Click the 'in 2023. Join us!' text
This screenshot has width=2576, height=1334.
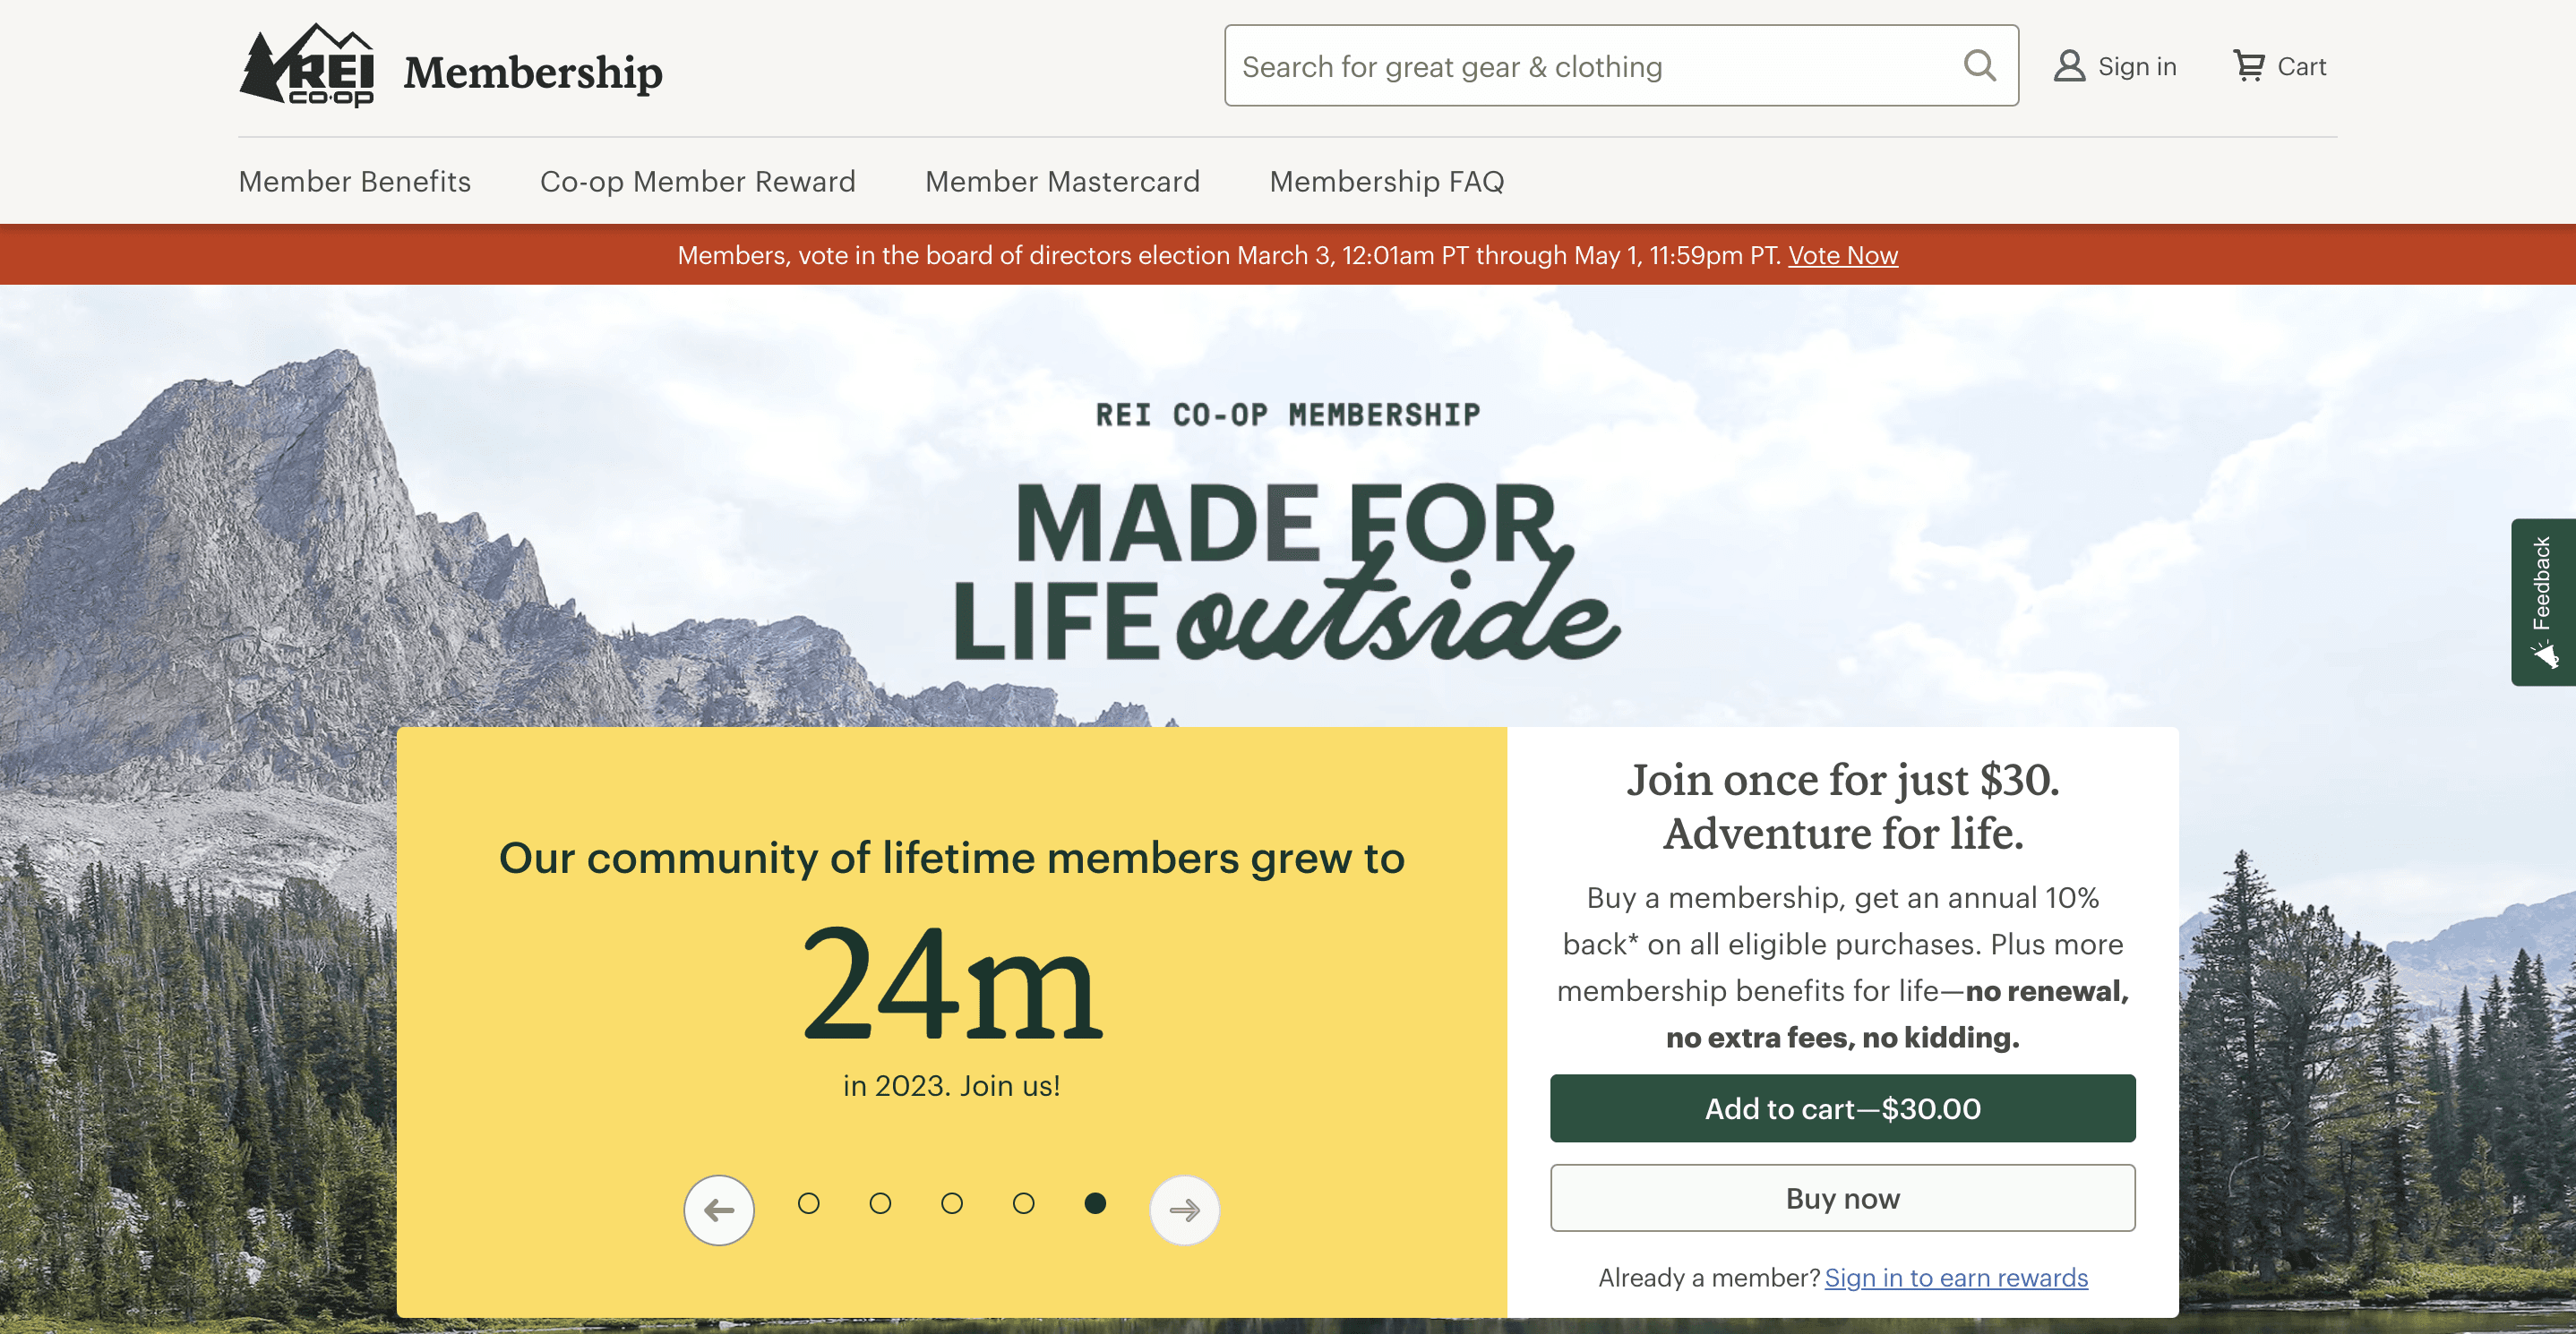point(952,1085)
